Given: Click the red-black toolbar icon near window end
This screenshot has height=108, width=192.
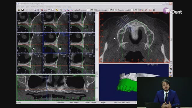Looking at the screenshot, I should [x=146, y=10].
